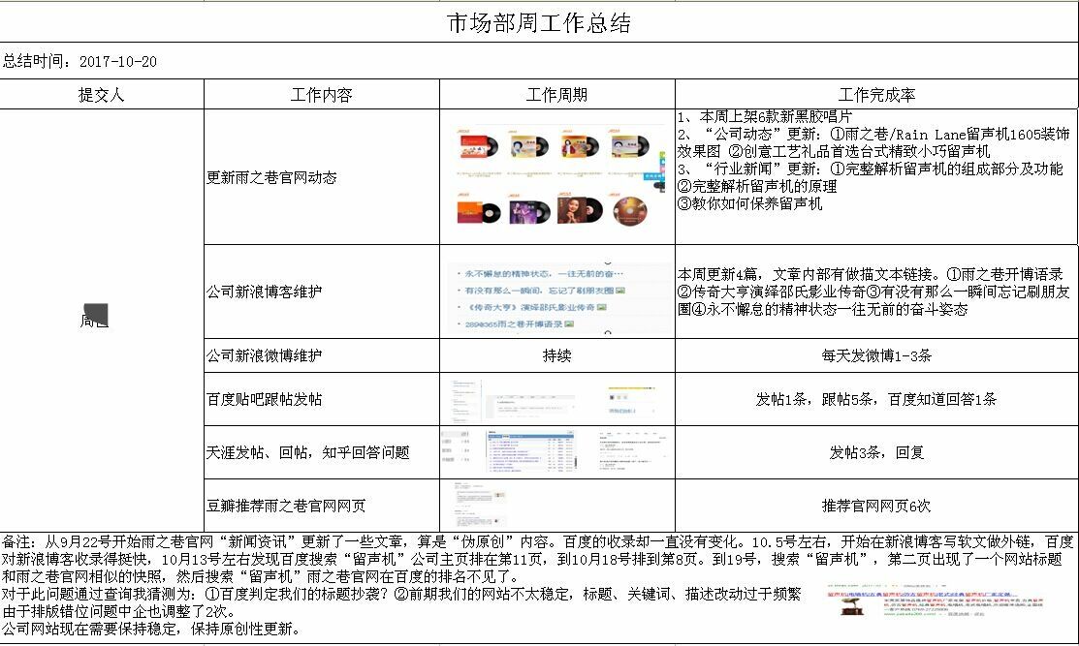The width and height of the screenshot is (1079, 646).
Task: Select the Sina blog article list image
Action: pyautogui.click(x=558, y=297)
